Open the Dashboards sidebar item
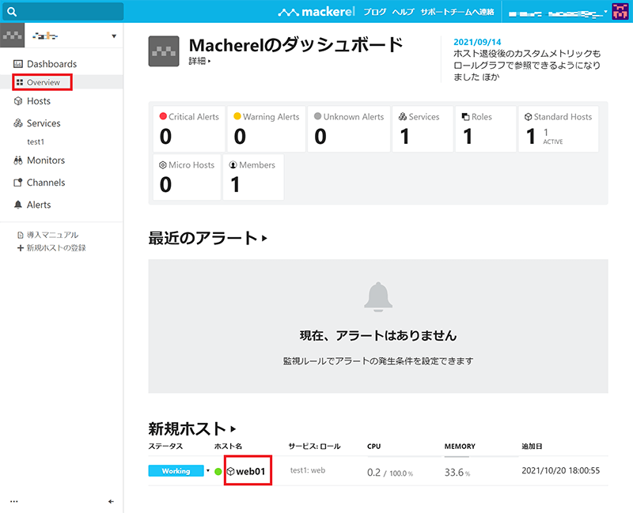Viewport: 633px width, 513px height. click(x=51, y=64)
